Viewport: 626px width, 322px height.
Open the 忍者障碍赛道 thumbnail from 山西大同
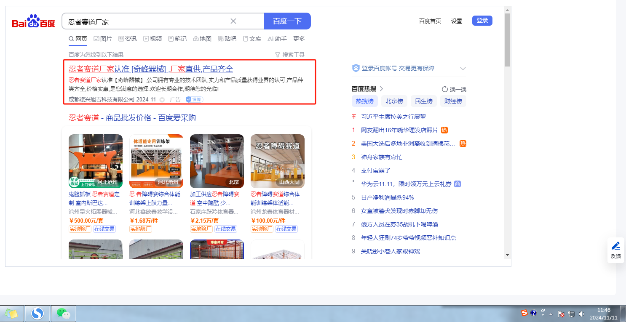[278, 161]
